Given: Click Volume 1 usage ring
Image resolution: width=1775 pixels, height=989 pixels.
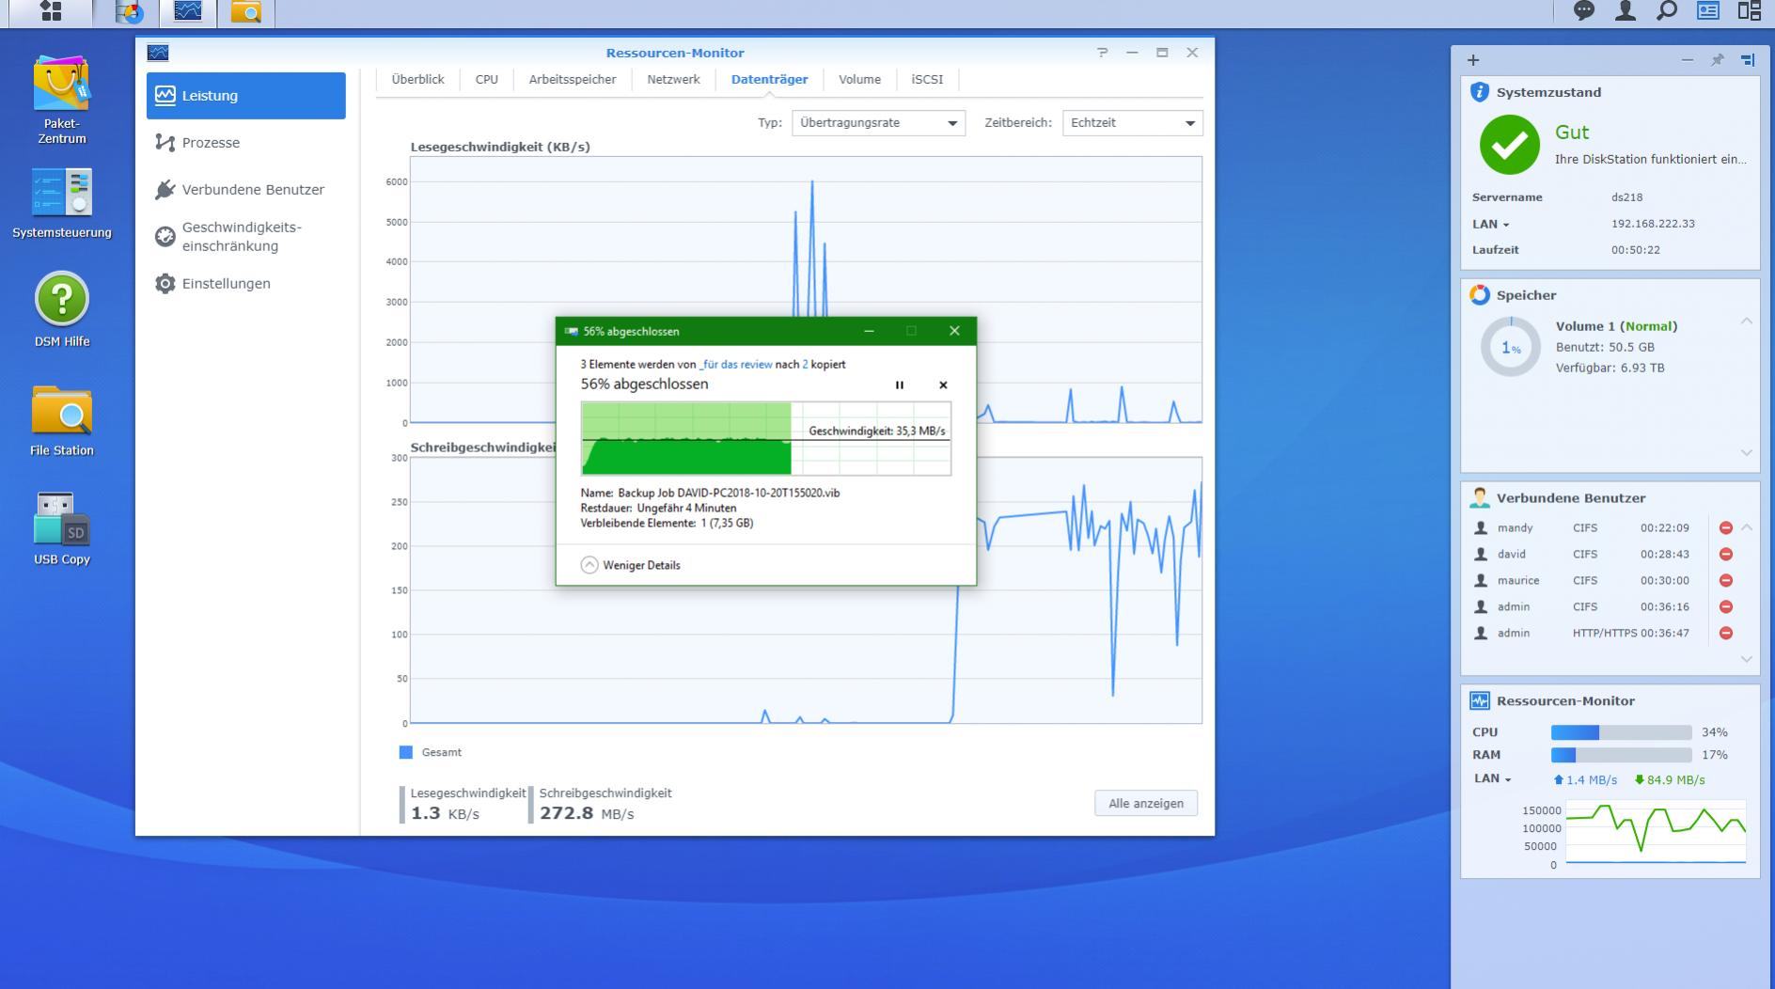Looking at the screenshot, I should 1511,347.
